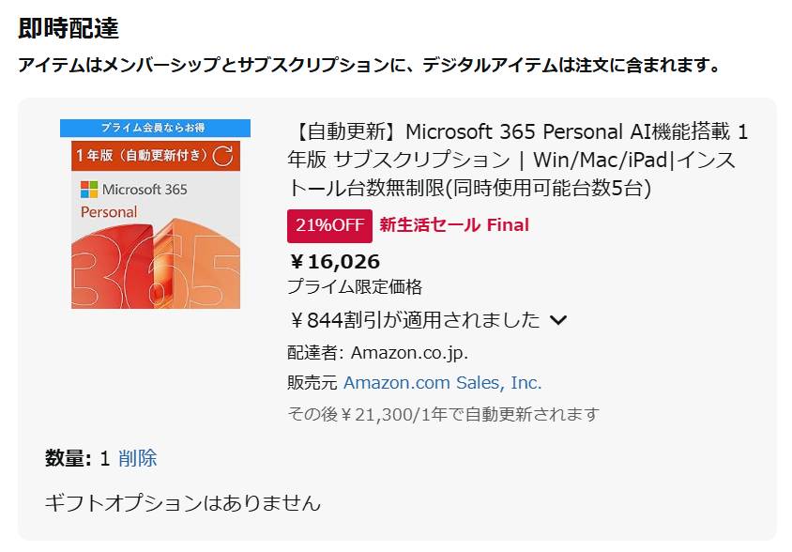Click the auto-renew circular arrow icon on thumbnail

click(x=223, y=155)
